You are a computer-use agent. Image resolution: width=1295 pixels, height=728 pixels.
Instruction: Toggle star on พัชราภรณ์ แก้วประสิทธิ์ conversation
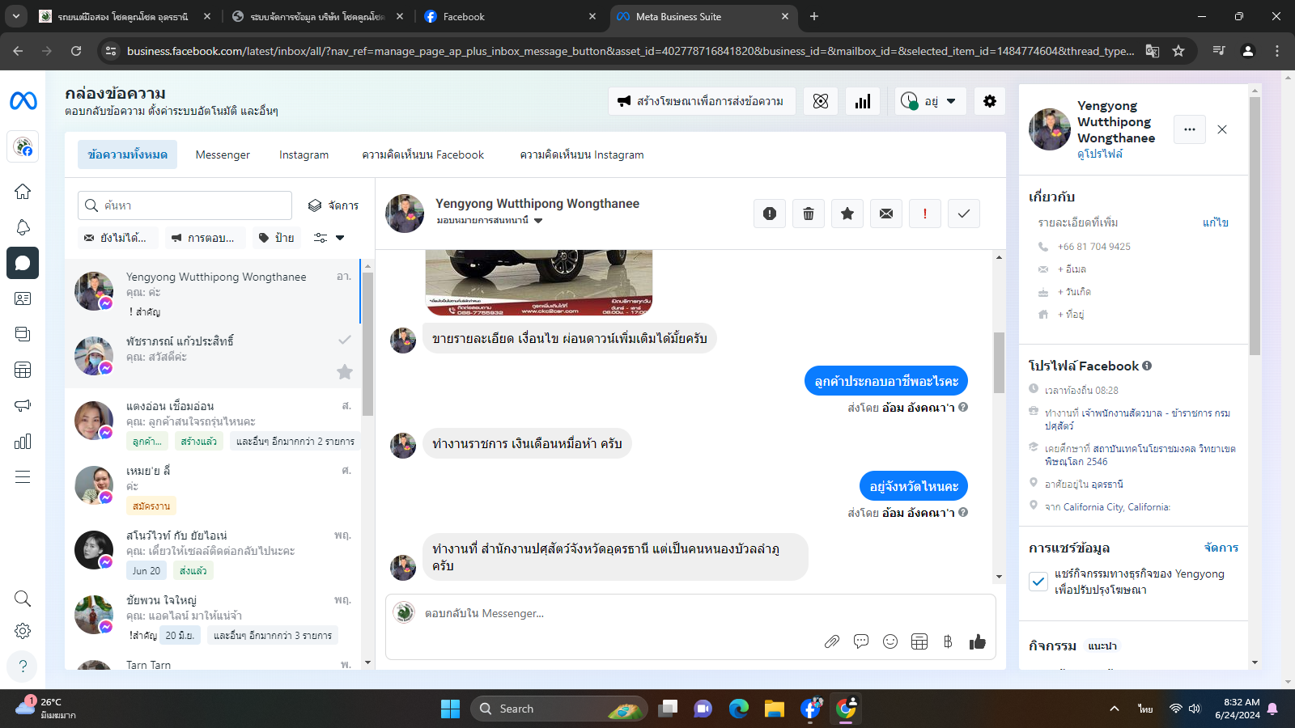pyautogui.click(x=345, y=372)
